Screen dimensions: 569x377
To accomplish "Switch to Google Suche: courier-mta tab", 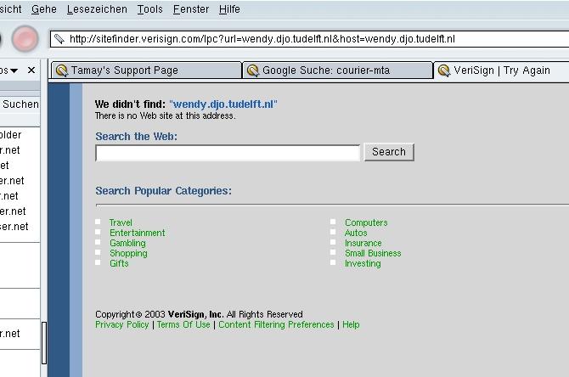I will click(337, 70).
